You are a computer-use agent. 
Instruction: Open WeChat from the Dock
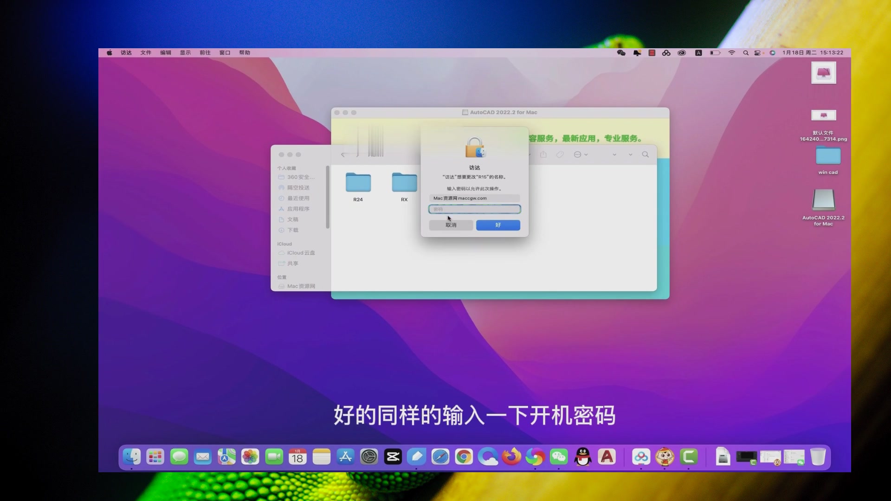coord(558,457)
